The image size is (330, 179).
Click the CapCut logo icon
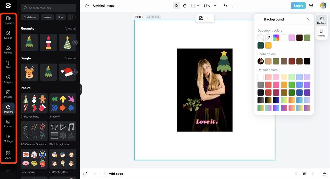(x=8, y=6)
